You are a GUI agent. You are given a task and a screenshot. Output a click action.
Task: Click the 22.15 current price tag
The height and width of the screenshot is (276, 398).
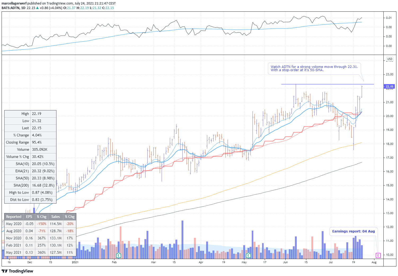(x=389, y=87)
